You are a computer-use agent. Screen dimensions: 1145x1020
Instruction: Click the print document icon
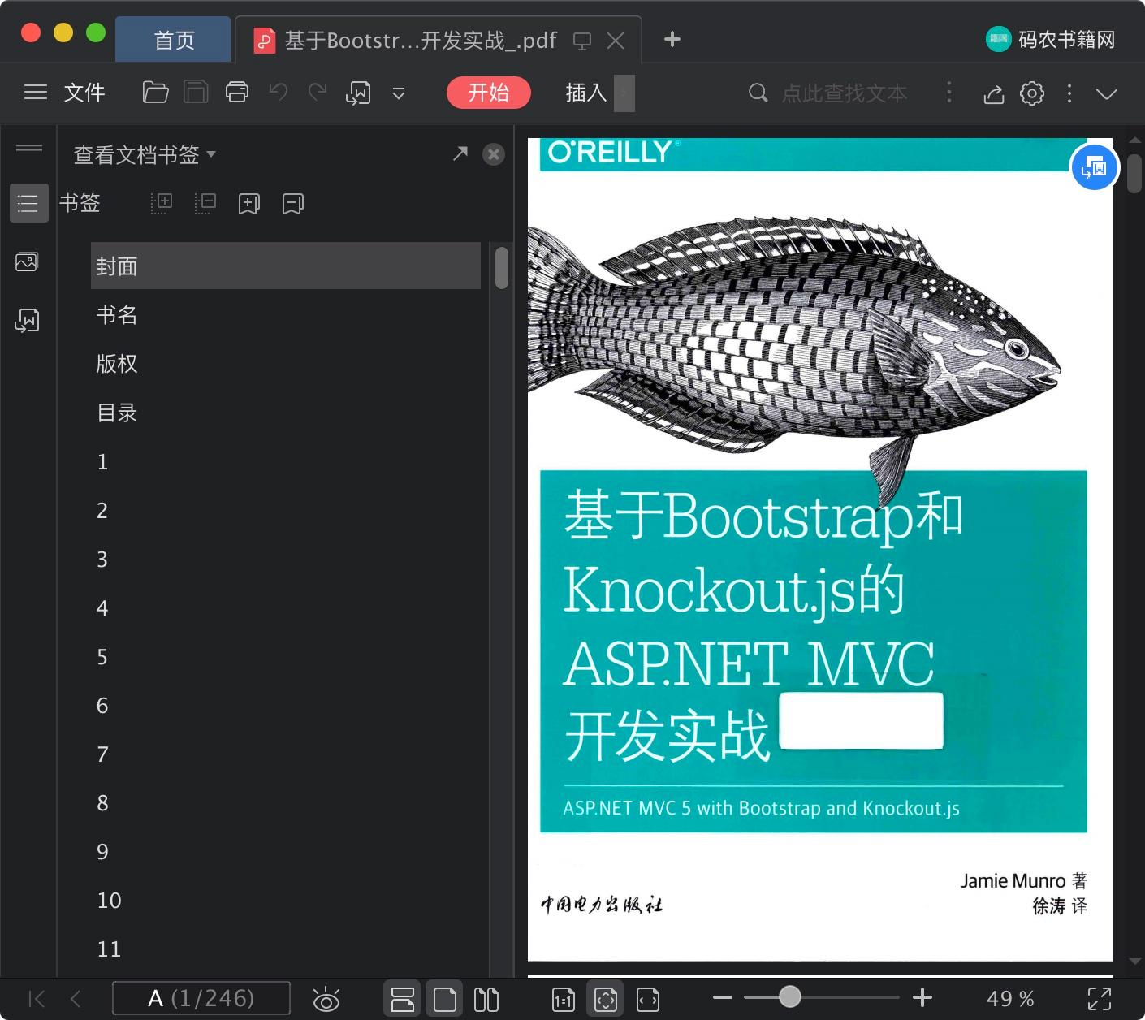coord(236,92)
